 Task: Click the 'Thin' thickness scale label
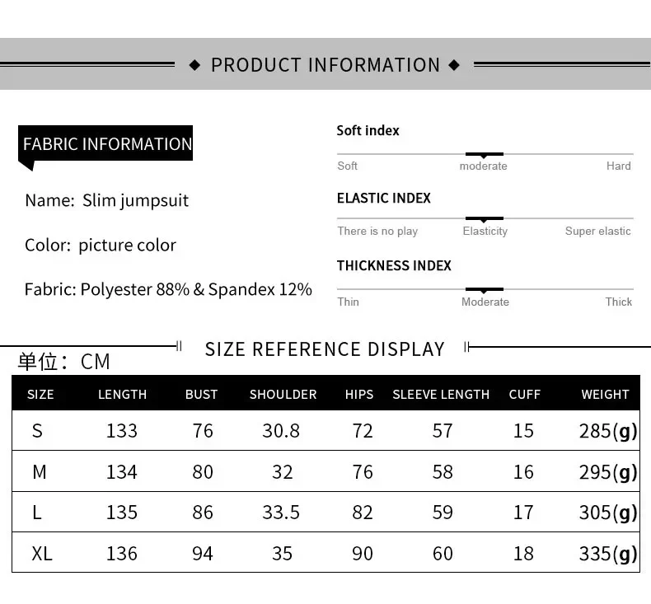[348, 302]
